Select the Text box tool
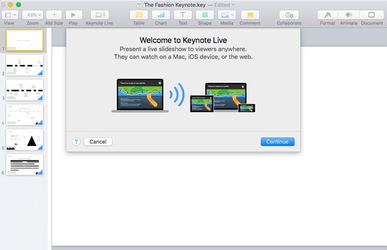387x250 pixels. pos(183,15)
